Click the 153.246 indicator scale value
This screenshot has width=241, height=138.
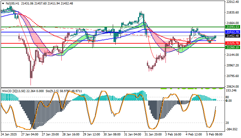[x=231, y=91]
